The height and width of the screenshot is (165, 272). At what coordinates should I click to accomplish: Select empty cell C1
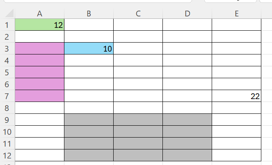click(x=138, y=25)
